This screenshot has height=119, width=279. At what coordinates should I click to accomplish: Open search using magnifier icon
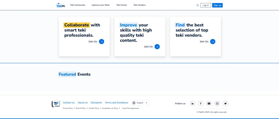198,5
